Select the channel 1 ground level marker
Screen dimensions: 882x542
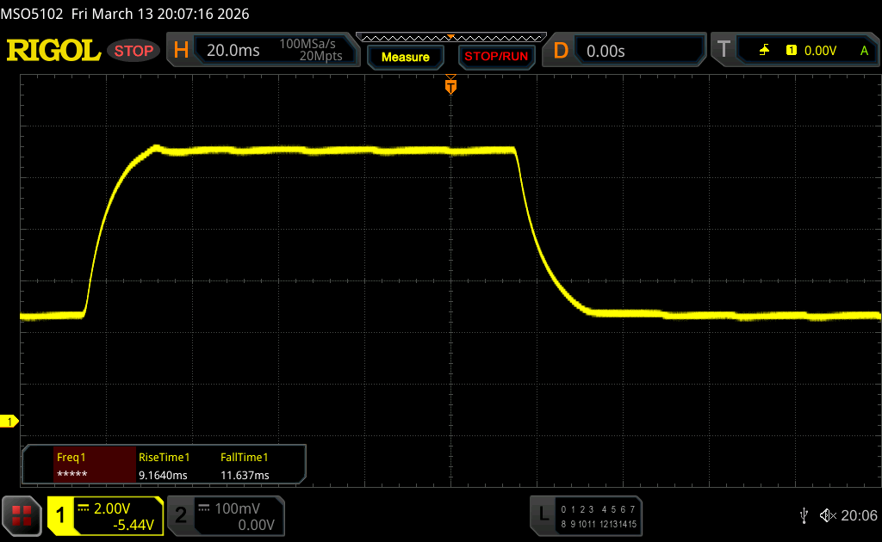pos(10,421)
